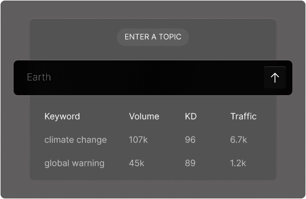The width and height of the screenshot is (306, 199).
Task: Sort by the Traffic column header
Action: (x=243, y=116)
